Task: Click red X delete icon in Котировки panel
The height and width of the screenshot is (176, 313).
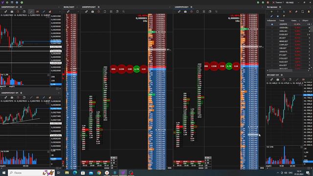Action: (x=290, y=12)
